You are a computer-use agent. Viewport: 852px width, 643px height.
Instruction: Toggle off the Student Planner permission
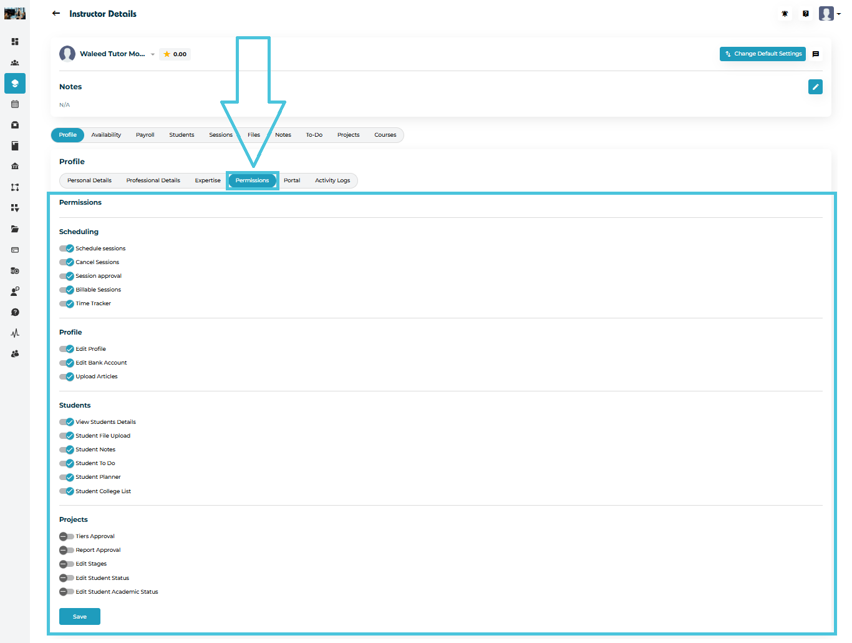click(67, 477)
